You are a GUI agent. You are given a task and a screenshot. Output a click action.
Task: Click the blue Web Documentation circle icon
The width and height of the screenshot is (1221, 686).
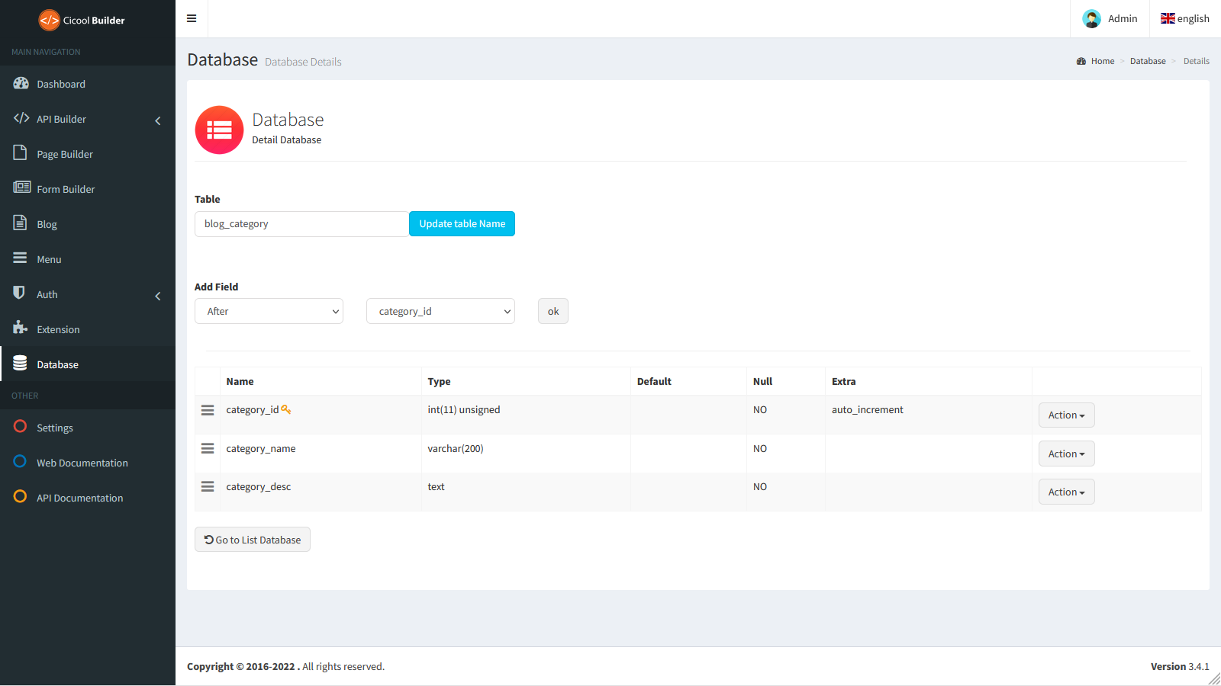click(20, 461)
